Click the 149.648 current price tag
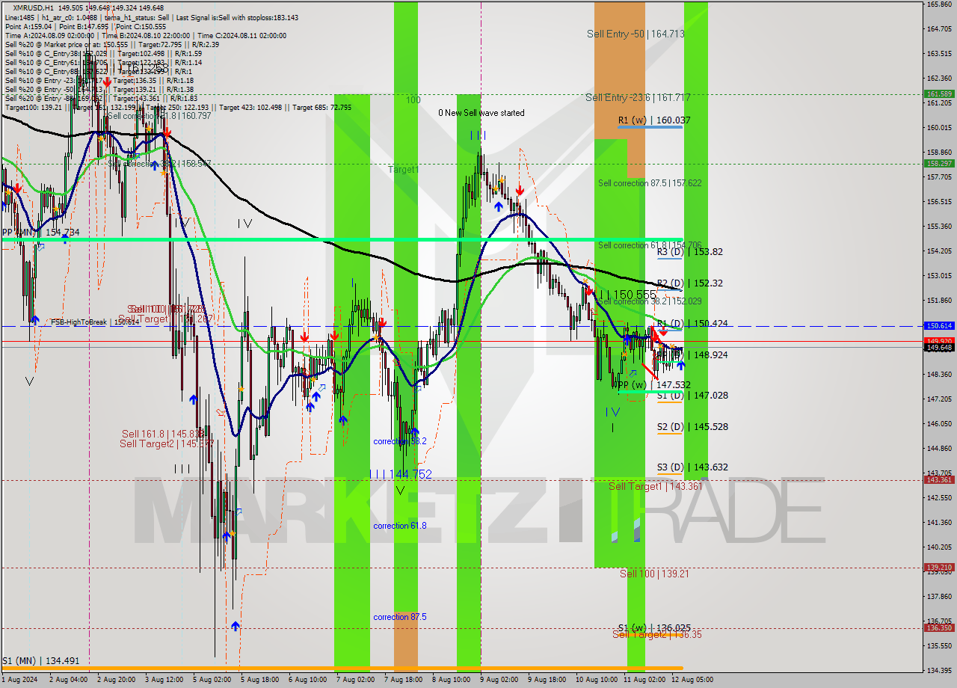This screenshot has height=688, width=957. click(939, 348)
